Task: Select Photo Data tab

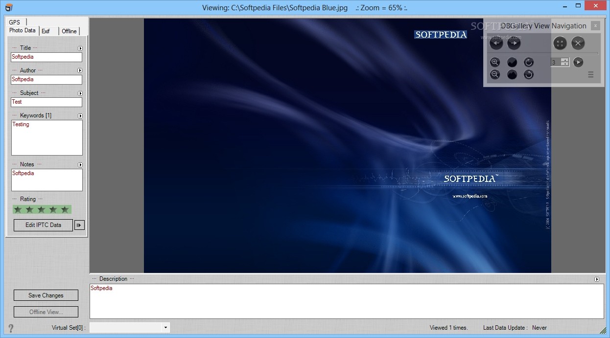Action: click(x=23, y=30)
